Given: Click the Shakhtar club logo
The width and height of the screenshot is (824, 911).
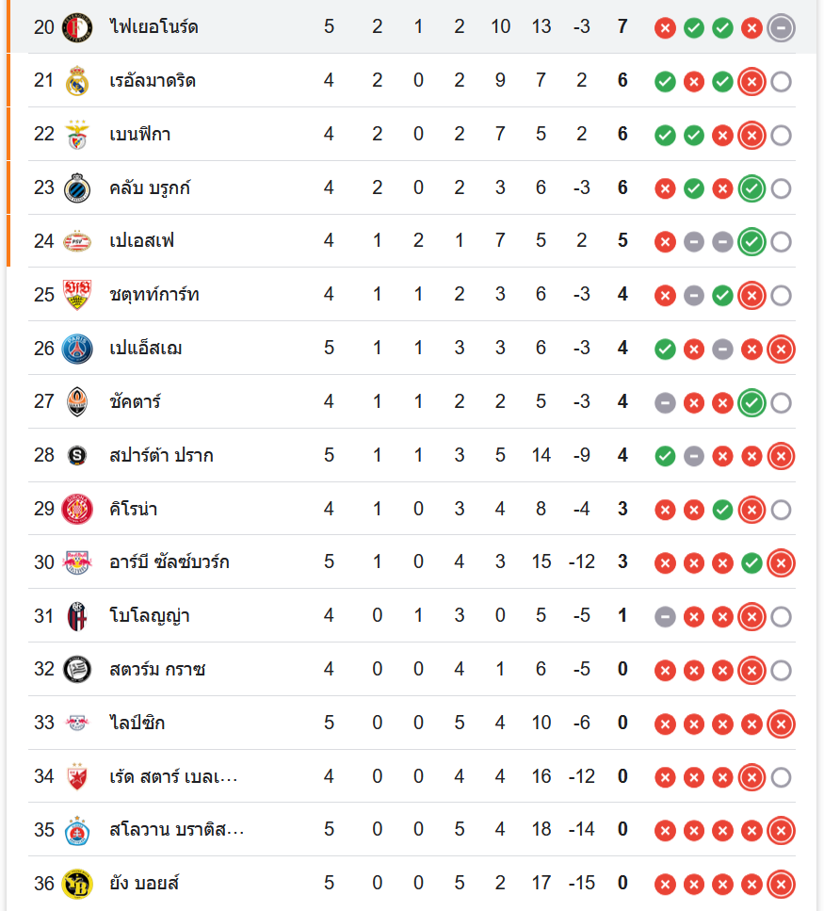Looking at the screenshot, I should pos(77,402).
